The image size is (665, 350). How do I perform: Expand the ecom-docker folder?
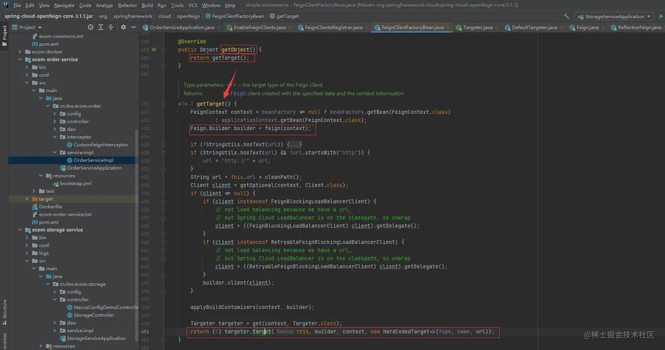20,51
